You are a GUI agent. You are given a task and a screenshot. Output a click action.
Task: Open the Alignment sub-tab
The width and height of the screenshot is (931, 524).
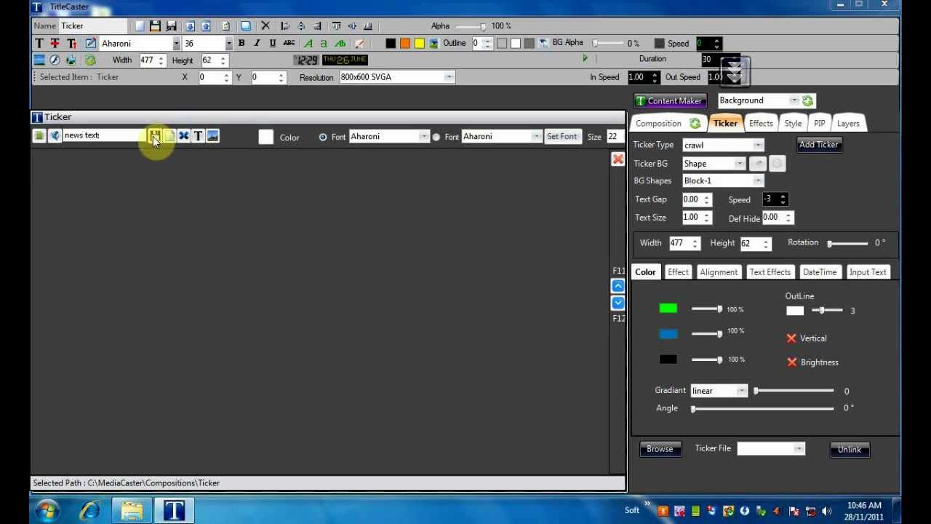719,272
